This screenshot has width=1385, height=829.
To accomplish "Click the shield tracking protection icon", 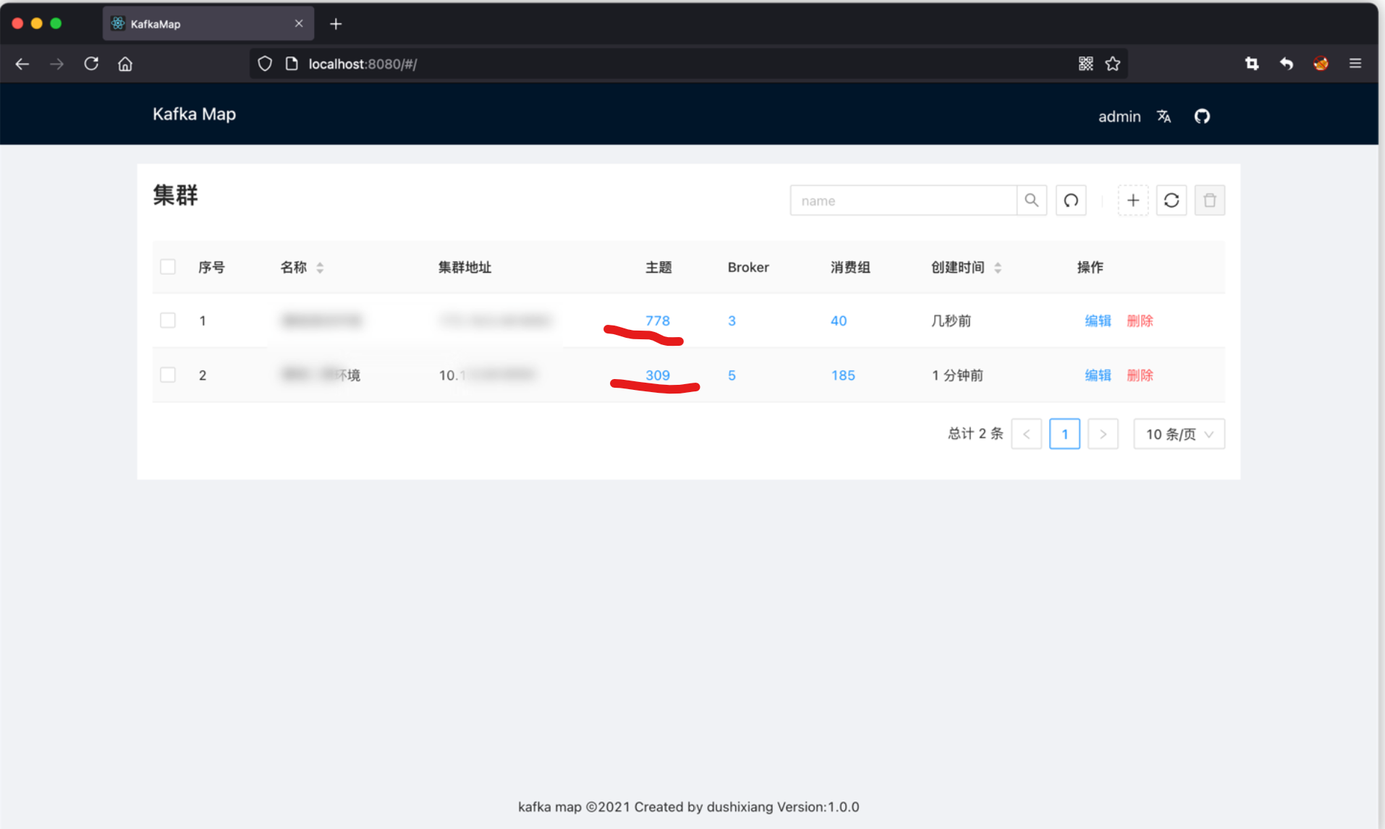I will [x=265, y=64].
